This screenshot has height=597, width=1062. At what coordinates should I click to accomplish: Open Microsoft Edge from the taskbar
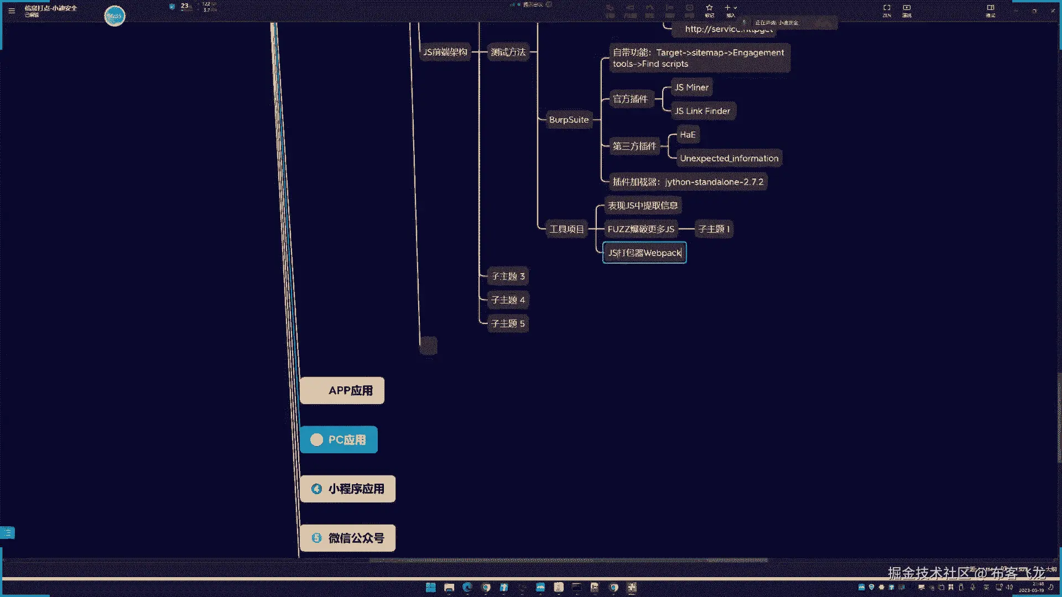467,587
